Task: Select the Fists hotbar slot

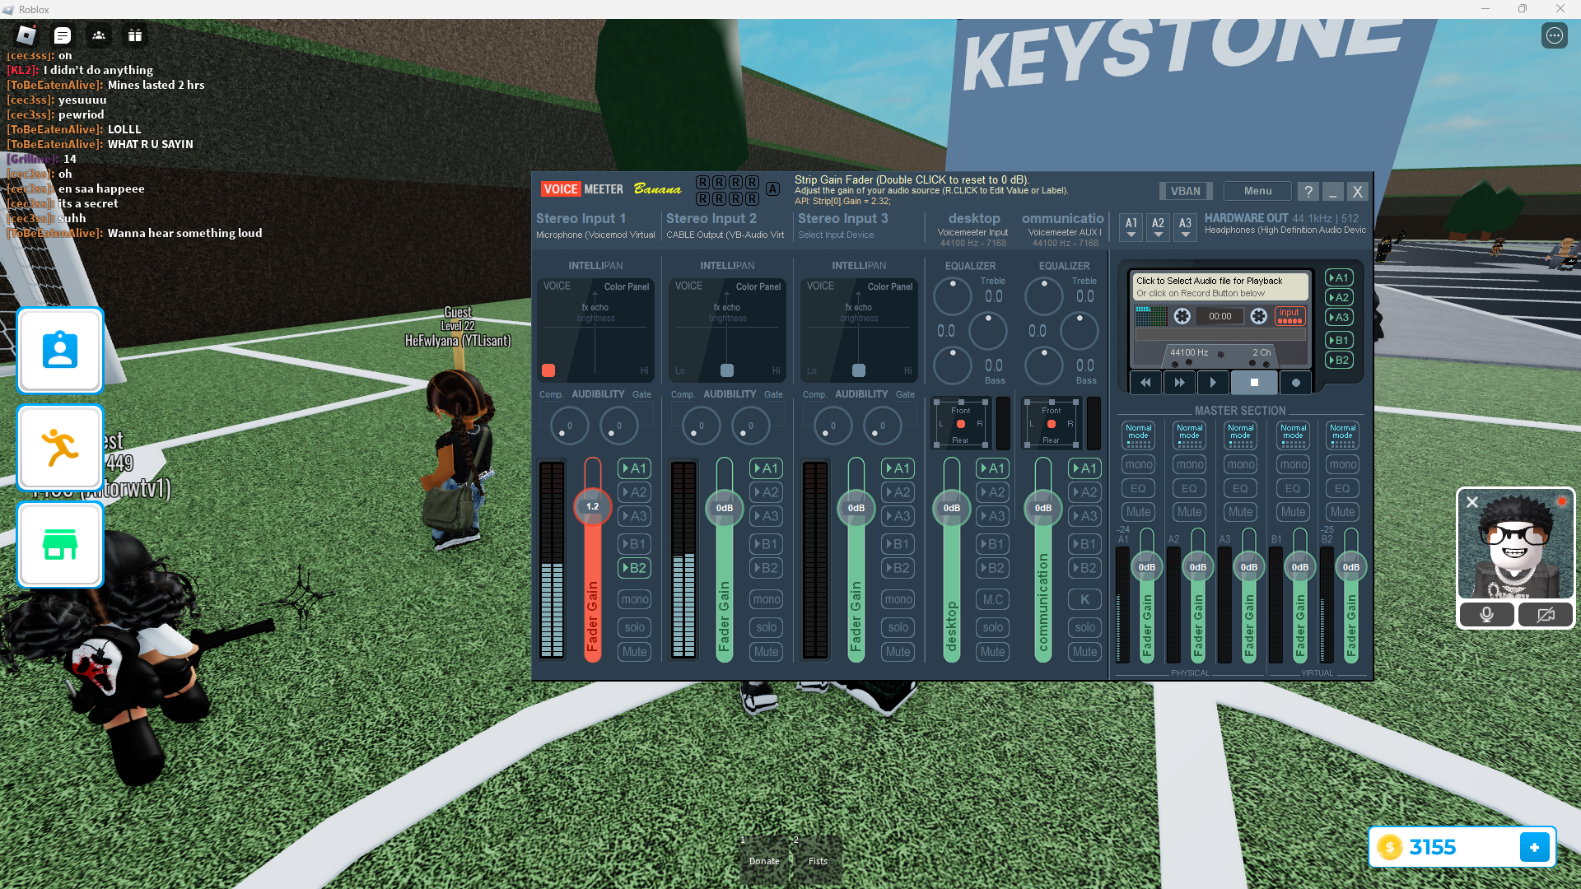Action: click(818, 860)
